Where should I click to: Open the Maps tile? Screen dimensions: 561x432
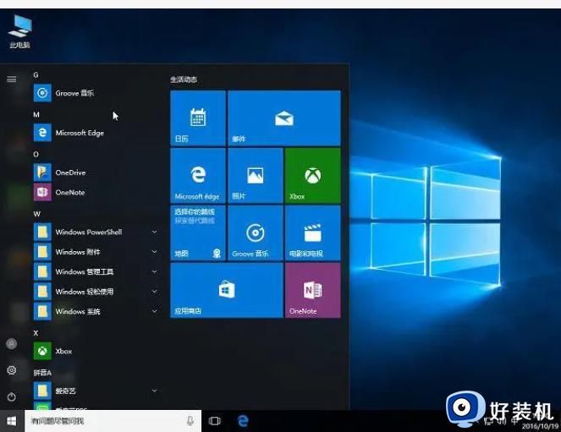(198, 233)
